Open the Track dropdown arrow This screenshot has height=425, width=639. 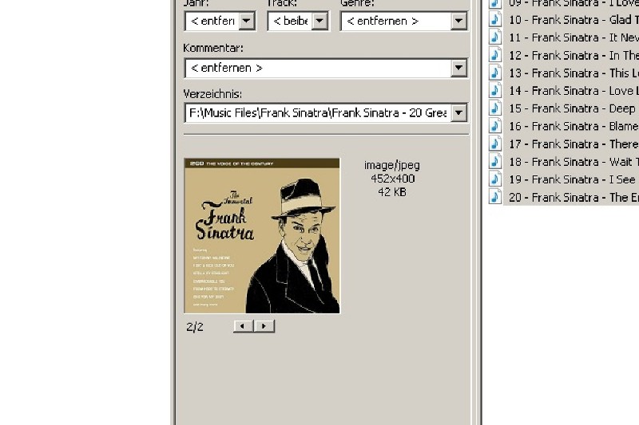tap(320, 22)
